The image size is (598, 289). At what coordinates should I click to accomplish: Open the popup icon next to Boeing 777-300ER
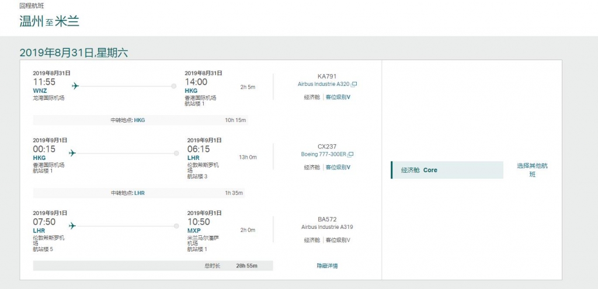coord(351,155)
